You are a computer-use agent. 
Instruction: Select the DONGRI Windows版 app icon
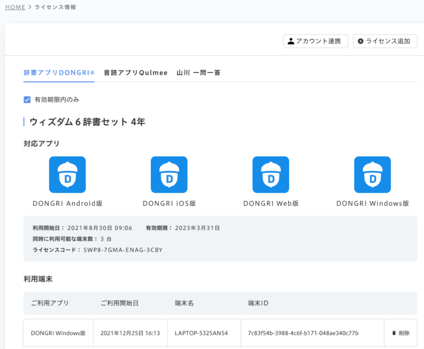click(373, 174)
